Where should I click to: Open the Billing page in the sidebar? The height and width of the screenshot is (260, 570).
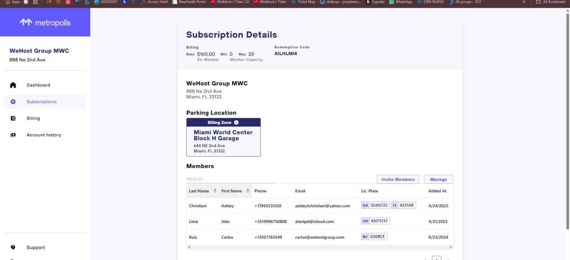[x=45, y=118]
